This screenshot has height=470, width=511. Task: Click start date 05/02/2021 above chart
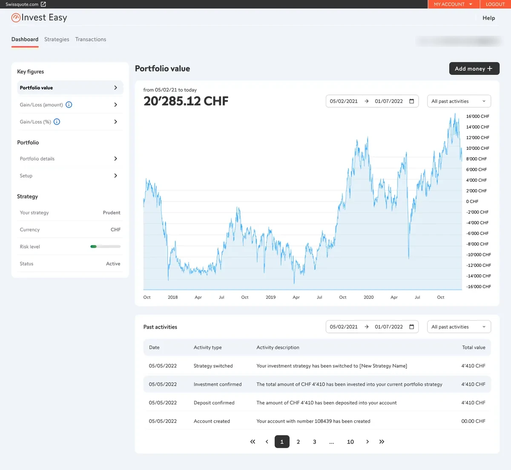344,101
